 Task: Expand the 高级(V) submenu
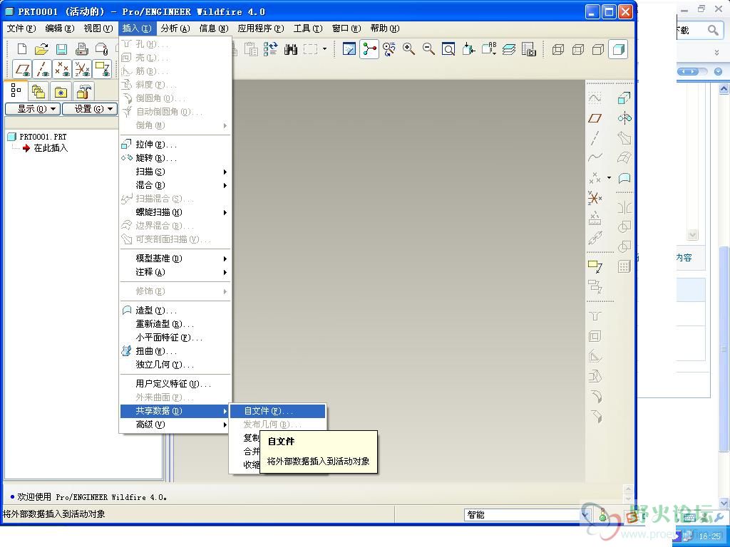(x=175, y=424)
